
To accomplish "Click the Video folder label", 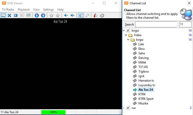I will [x=138, y=35].
